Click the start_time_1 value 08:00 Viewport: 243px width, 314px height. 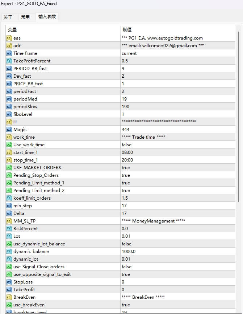click(127, 152)
